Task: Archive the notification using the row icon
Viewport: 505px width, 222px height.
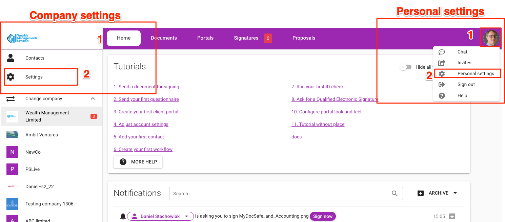Action: (x=452, y=216)
